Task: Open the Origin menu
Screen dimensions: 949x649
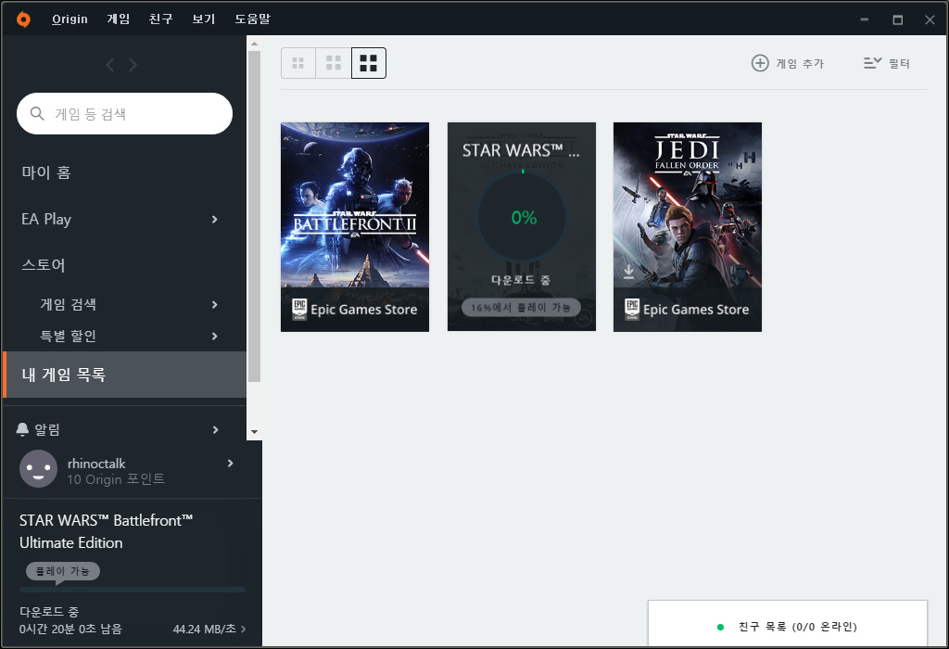Action: [70, 19]
